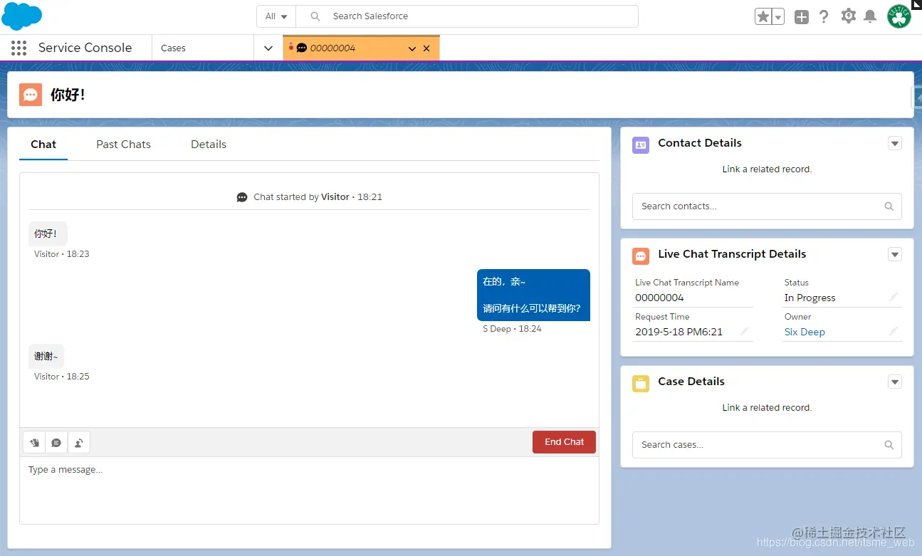Screen dimensions: 922x556
Task: Click the Service Console app name
Action: click(x=85, y=48)
